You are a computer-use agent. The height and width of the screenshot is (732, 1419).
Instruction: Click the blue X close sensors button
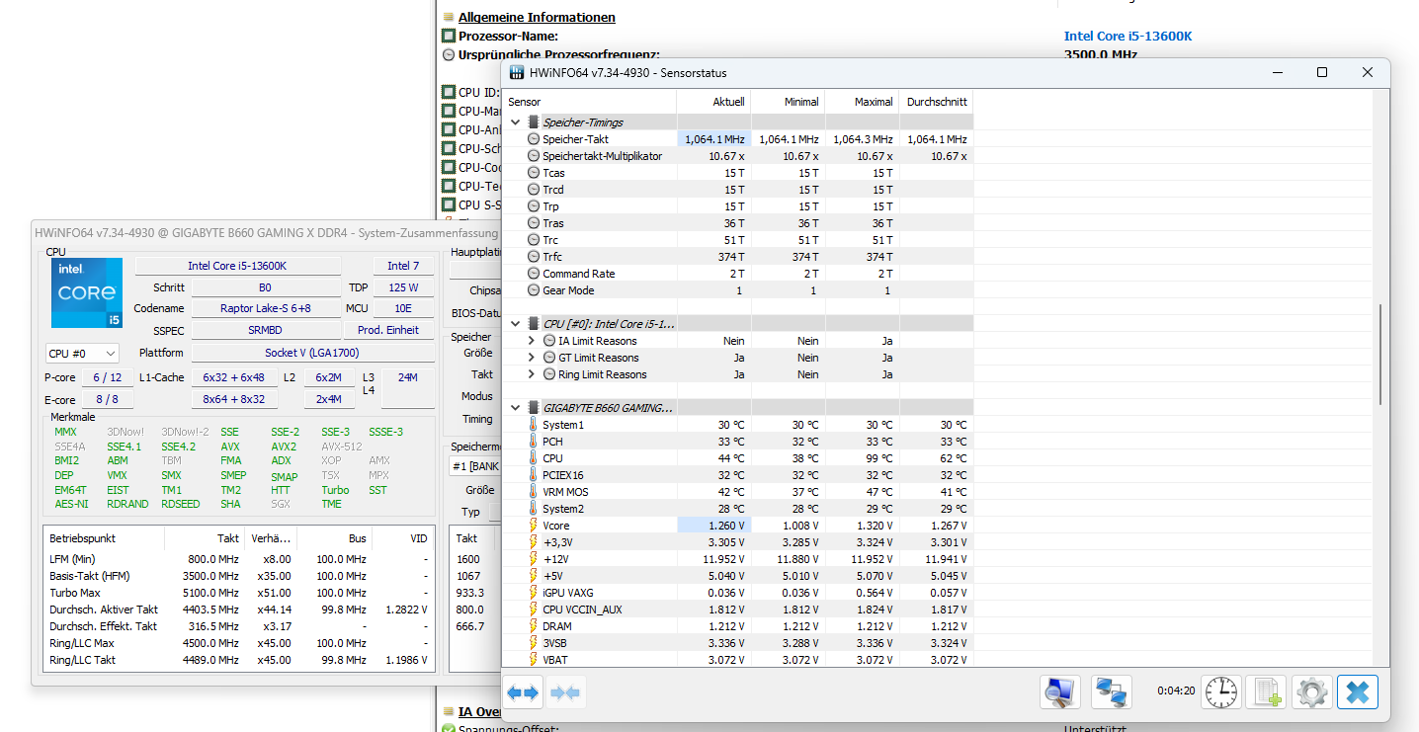[x=1358, y=691]
